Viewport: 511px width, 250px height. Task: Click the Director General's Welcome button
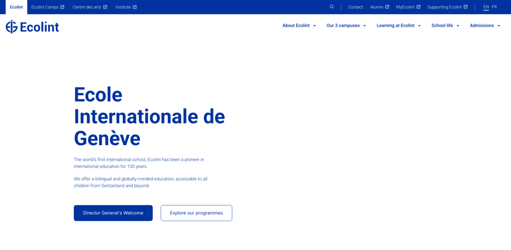[113, 213]
